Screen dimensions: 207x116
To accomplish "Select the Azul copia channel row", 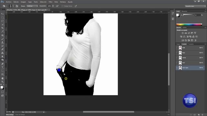I will point(190,68).
